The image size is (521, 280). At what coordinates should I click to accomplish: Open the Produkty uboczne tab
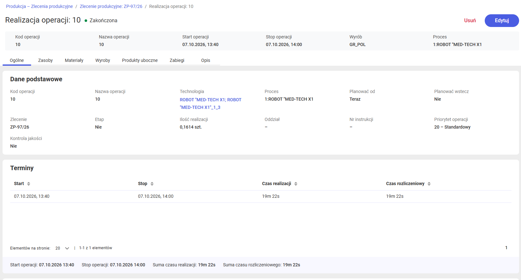140,60
